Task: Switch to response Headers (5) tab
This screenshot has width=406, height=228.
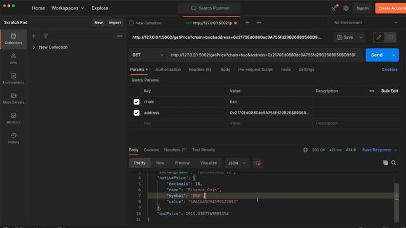Action: (x=175, y=150)
